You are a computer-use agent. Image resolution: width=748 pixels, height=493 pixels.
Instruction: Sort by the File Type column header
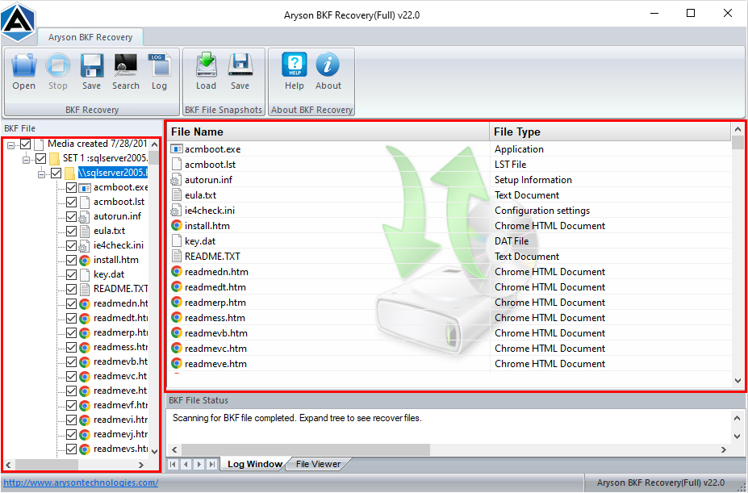[x=610, y=132]
